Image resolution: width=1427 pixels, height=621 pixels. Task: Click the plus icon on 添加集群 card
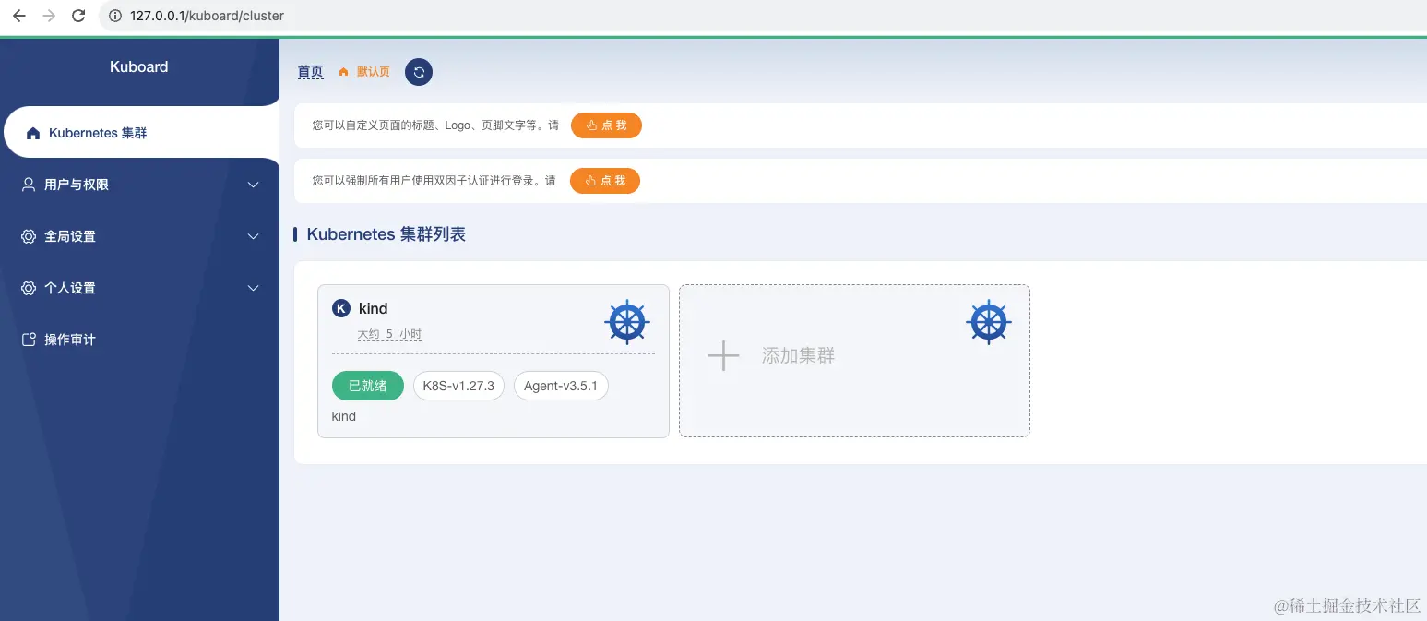coord(723,355)
